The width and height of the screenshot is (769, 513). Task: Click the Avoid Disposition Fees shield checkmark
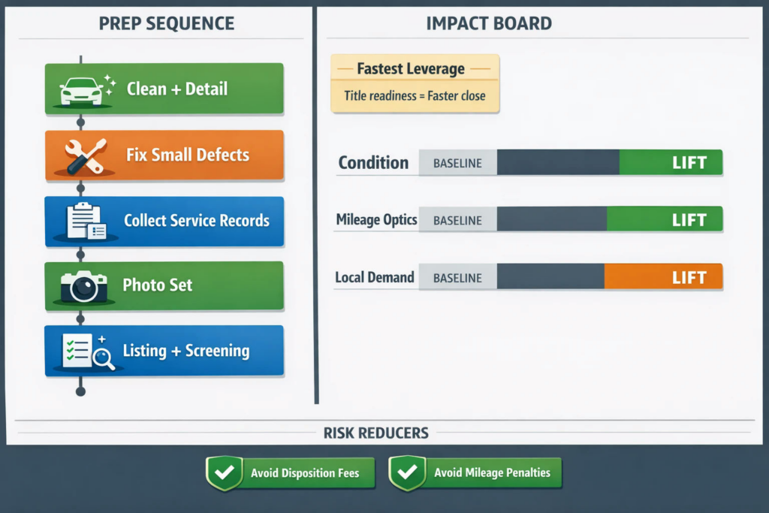(x=225, y=472)
